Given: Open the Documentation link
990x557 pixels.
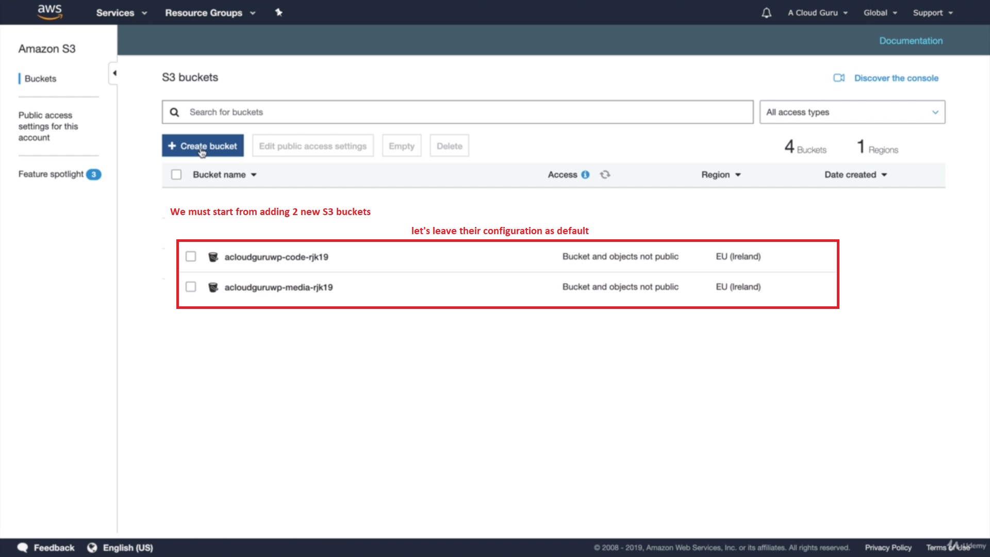Looking at the screenshot, I should [x=911, y=41].
